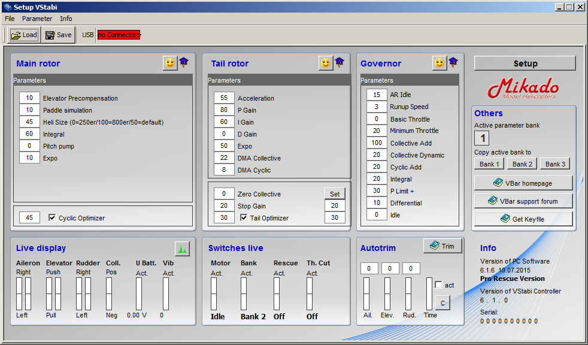588x345 pixels.
Task: Click the Autotrim Trim button
Action: point(443,246)
